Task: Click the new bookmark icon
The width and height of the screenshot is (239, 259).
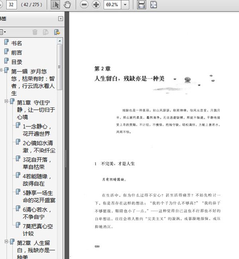Action: (45, 32)
